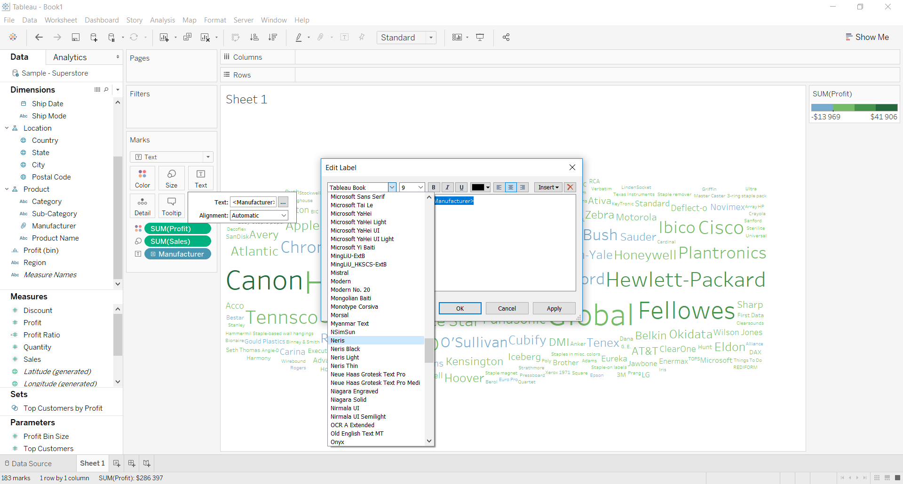Click the Color marks card button
Screen dimensions: 903x484
point(142,178)
